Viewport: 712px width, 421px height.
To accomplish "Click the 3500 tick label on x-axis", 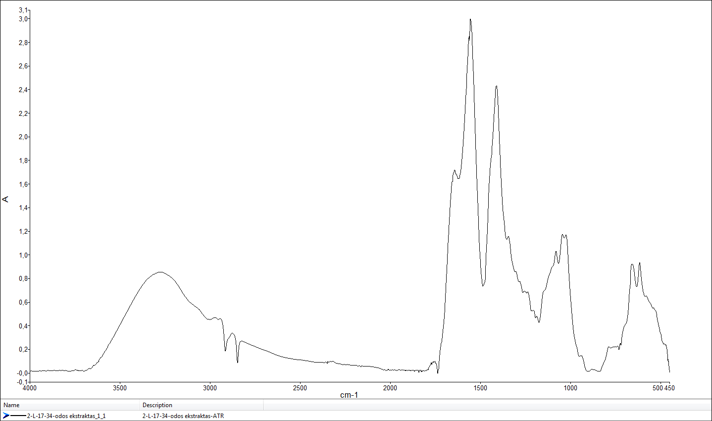I will point(120,388).
